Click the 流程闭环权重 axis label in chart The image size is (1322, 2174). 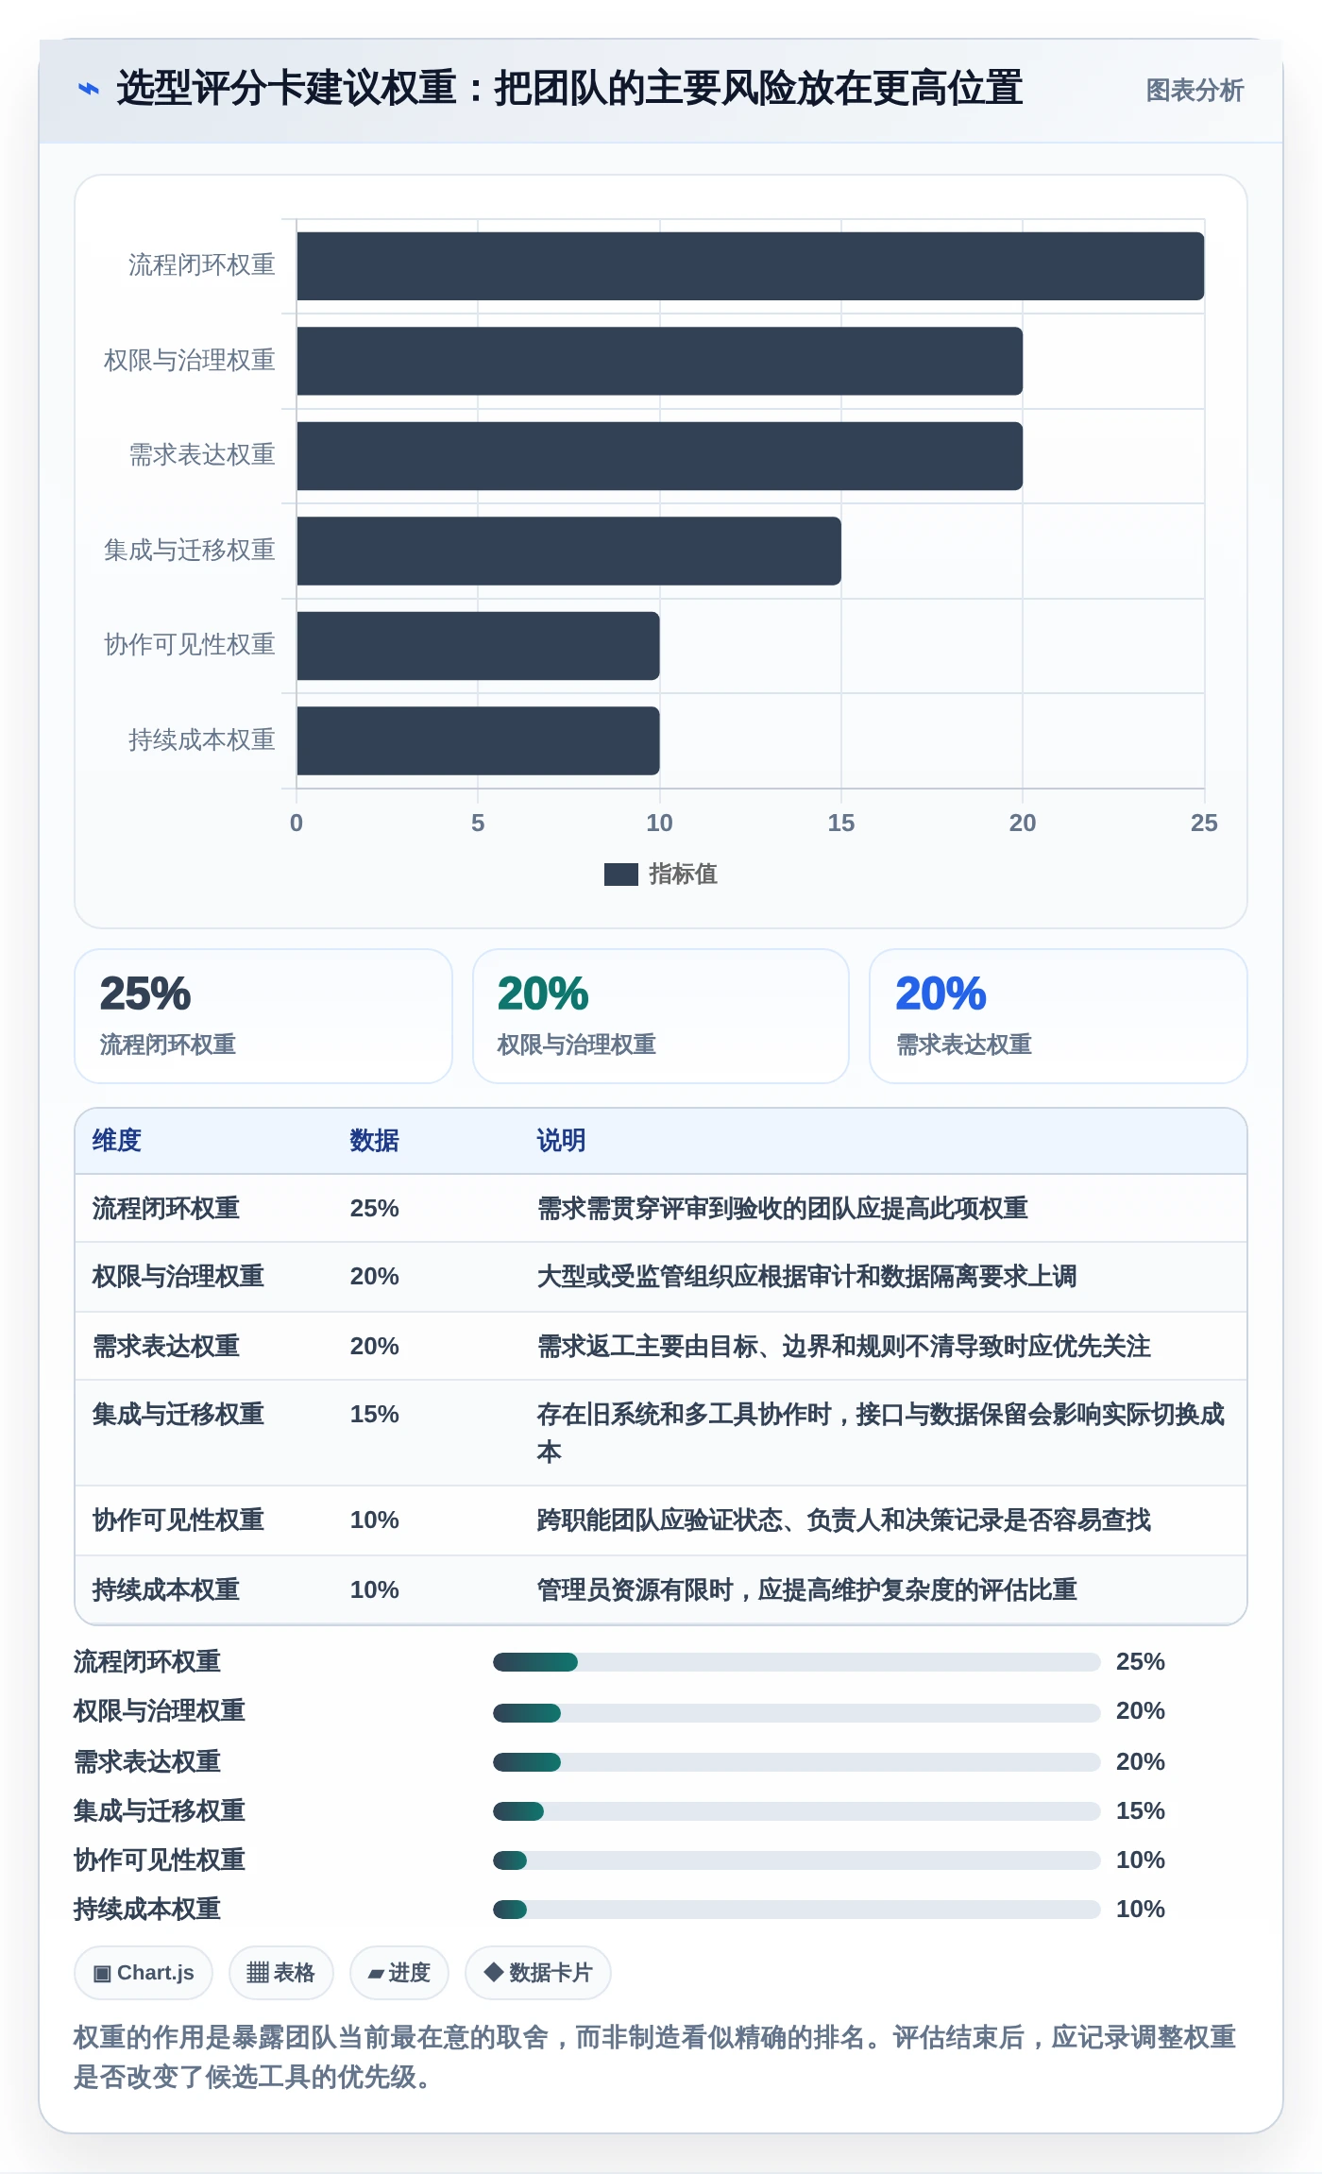[201, 265]
